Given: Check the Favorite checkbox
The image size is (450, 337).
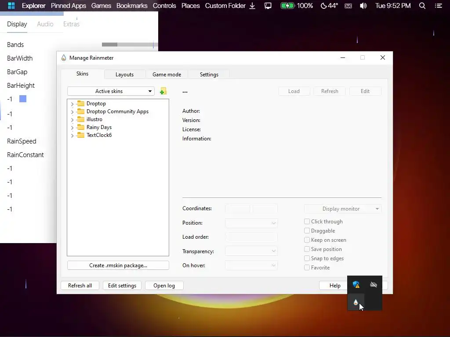Looking at the screenshot, I should point(307,267).
